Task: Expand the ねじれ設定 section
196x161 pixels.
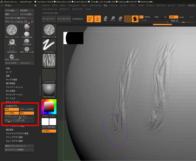Action: point(11,91)
